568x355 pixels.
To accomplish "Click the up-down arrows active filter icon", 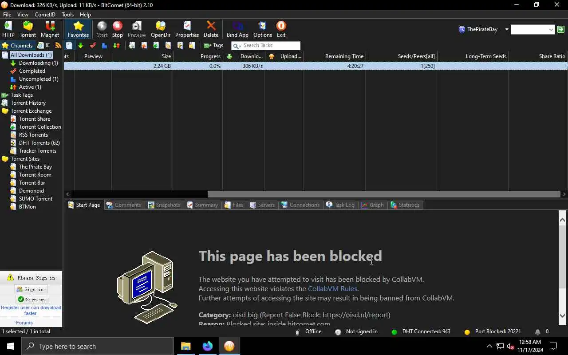I will (x=116, y=45).
